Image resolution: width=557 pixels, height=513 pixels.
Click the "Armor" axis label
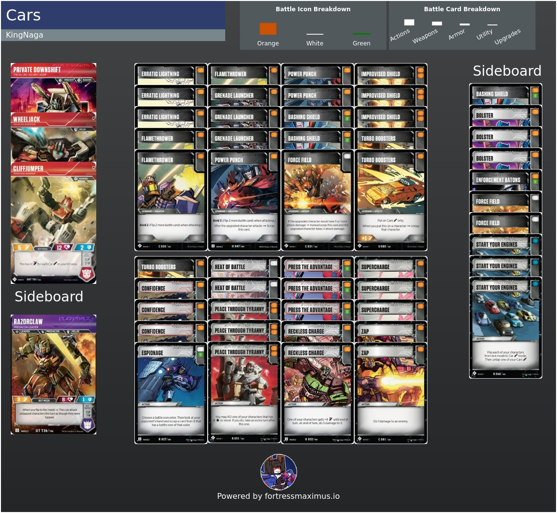pos(456,34)
